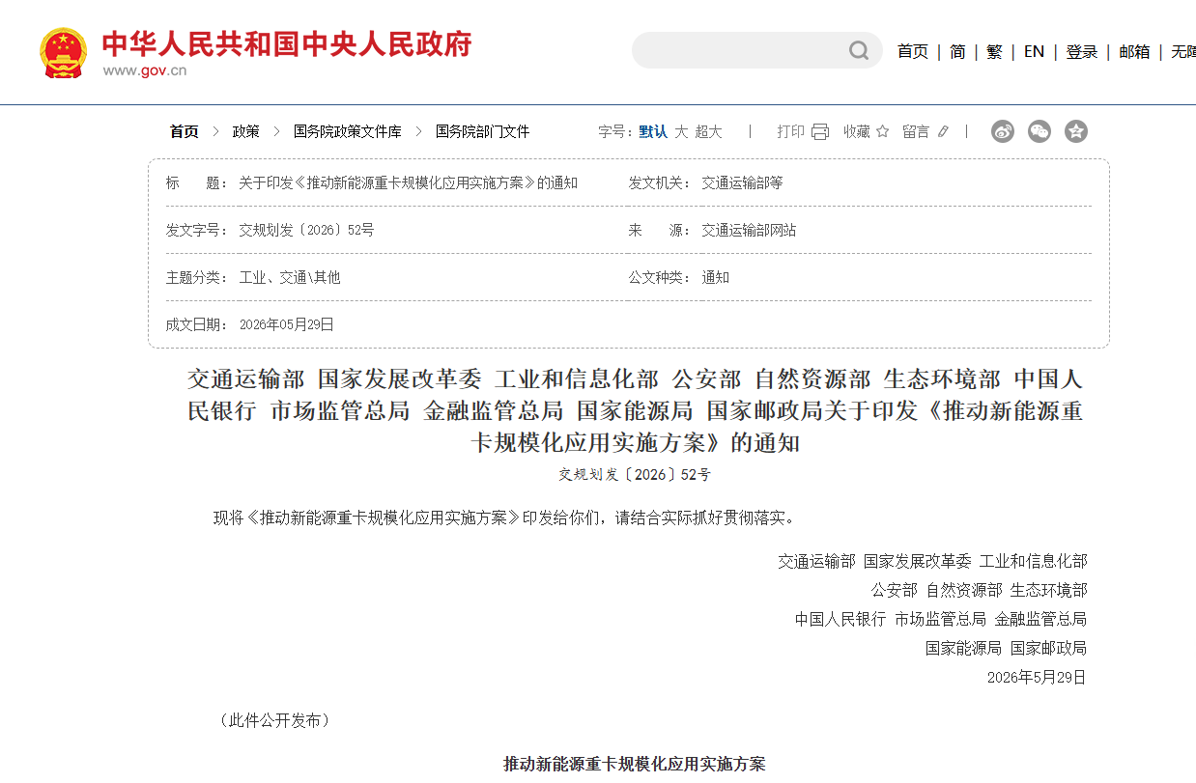Open 首页 in the top navigation
This screenshot has height=783, width=1196.
tap(913, 51)
